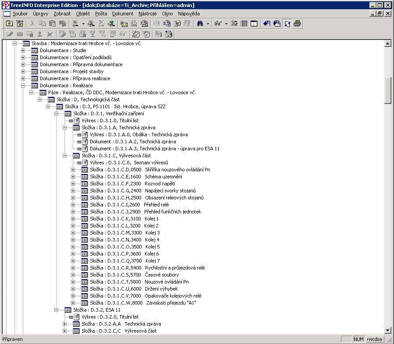Select Složka D.3.1.C.I,2600 Přehled relé
394x344 pixels.
point(129,205)
